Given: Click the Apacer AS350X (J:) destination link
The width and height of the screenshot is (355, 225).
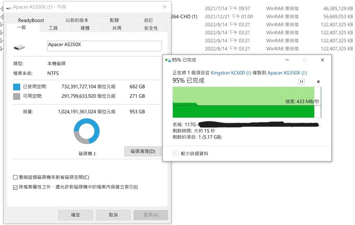Looking at the screenshot, I should (287, 73).
